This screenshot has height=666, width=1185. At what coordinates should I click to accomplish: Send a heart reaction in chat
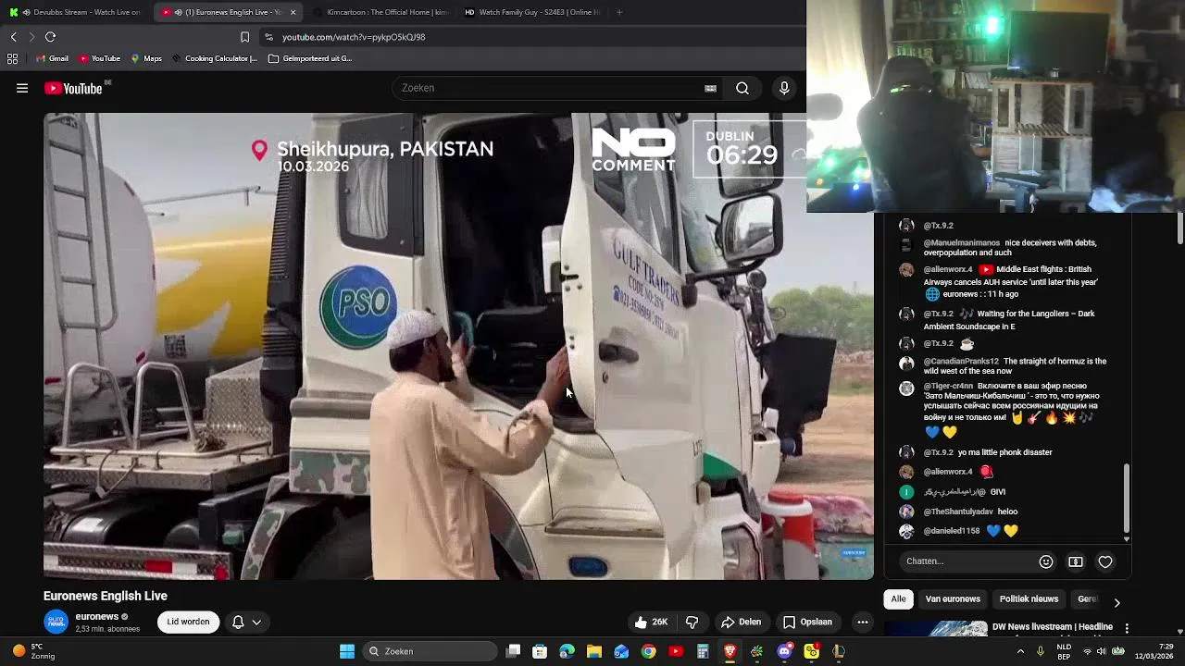pos(1105,561)
